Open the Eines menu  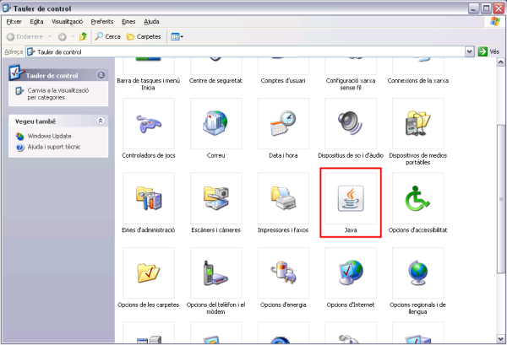[x=128, y=20]
